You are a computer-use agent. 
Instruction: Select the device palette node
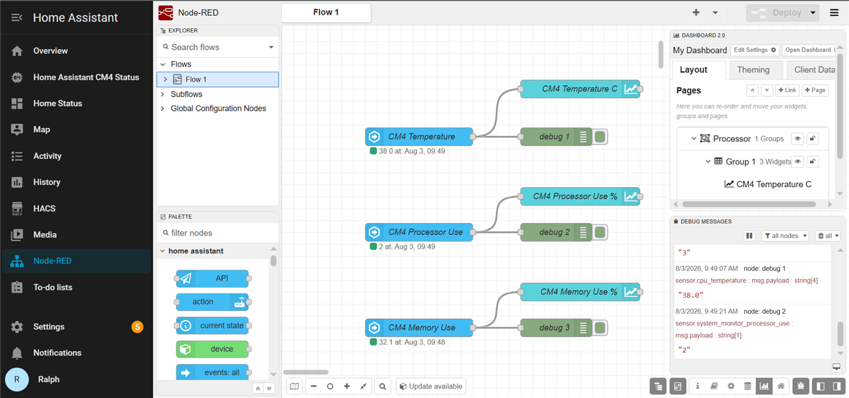pos(212,349)
